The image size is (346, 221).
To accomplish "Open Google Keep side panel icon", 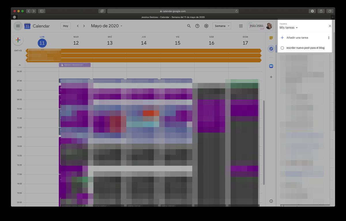I will point(271,38).
